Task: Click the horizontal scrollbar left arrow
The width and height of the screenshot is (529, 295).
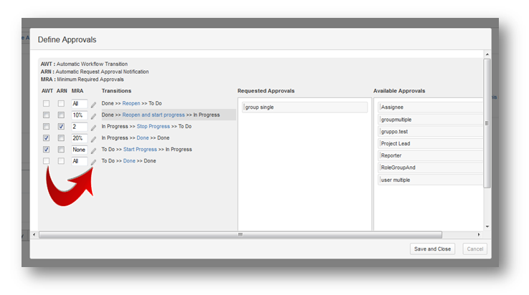Action: point(42,235)
